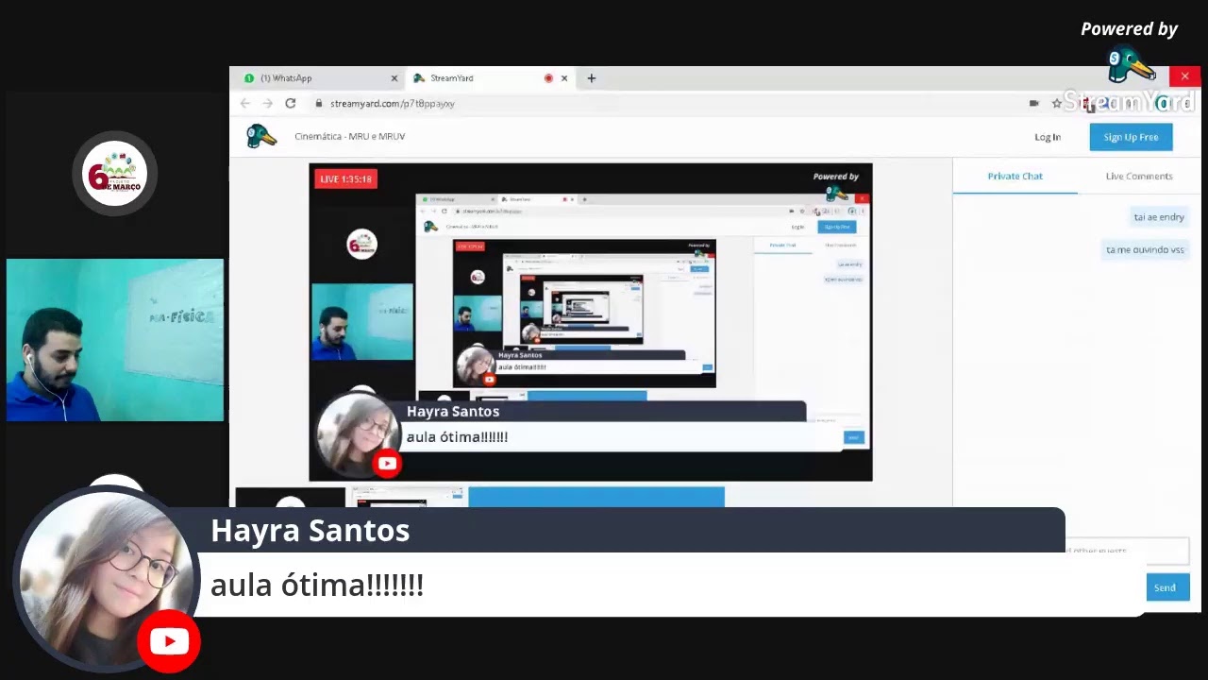Click the '6 de Março' school logo
Image resolution: width=1208 pixels, height=680 pixels.
[114, 173]
